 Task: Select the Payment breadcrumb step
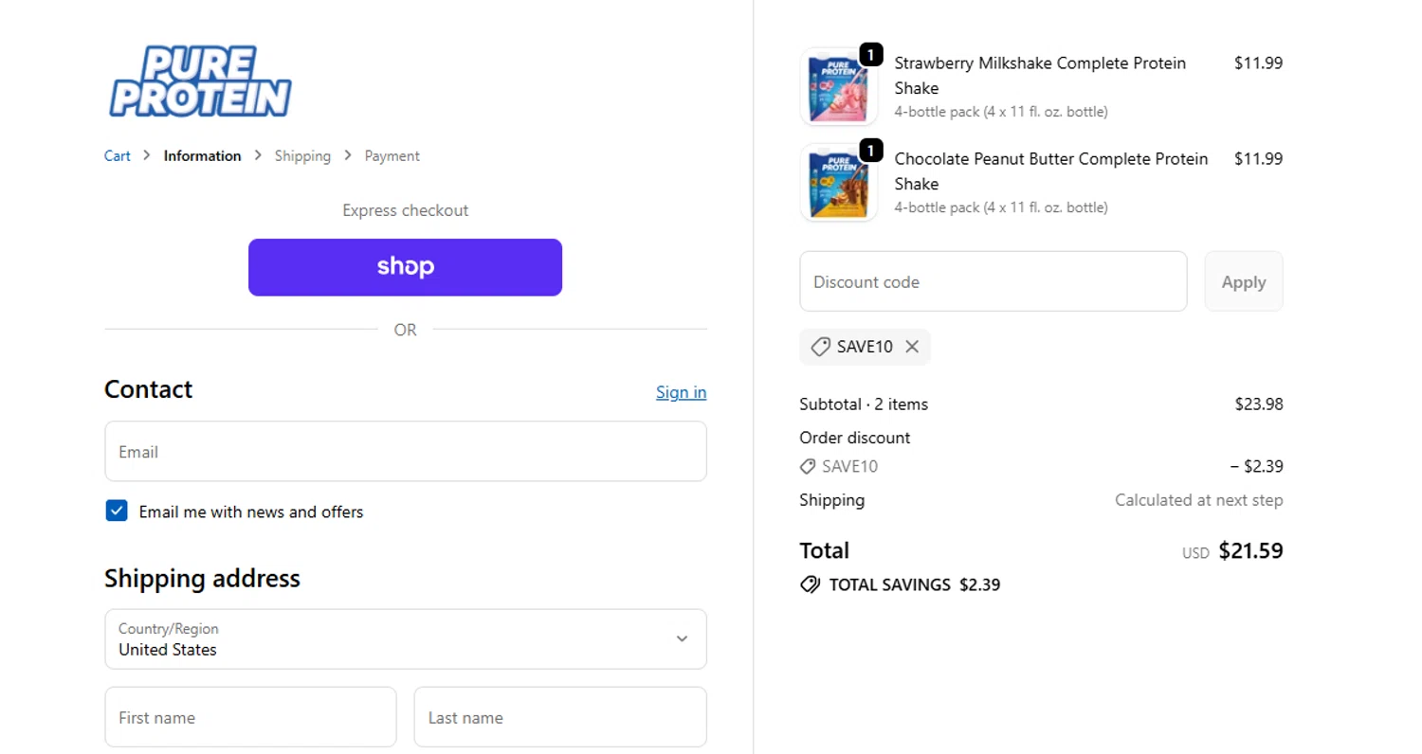pos(392,155)
